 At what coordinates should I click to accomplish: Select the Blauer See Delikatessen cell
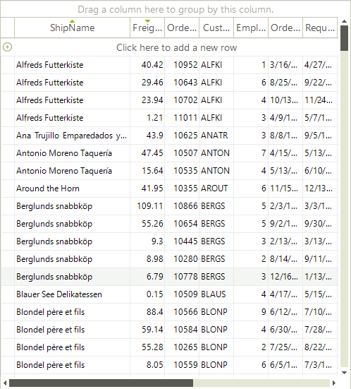(72, 294)
